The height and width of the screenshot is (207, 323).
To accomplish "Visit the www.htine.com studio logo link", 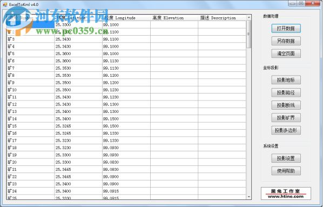I will (x=286, y=193).
